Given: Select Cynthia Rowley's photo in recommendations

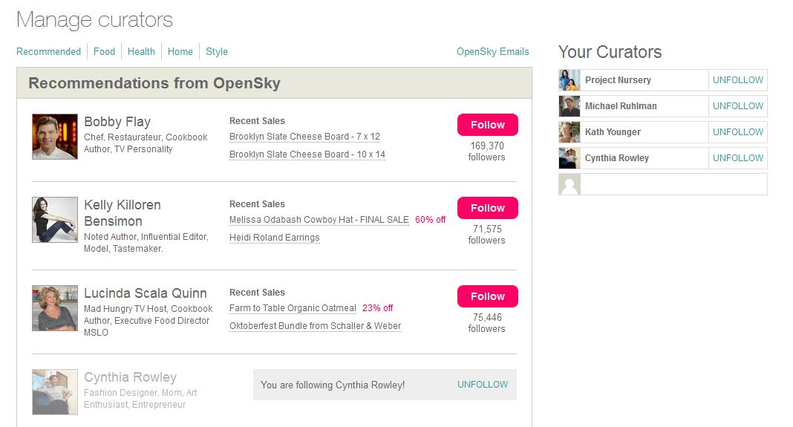Looking at the screenshot, I should (55, 392).
